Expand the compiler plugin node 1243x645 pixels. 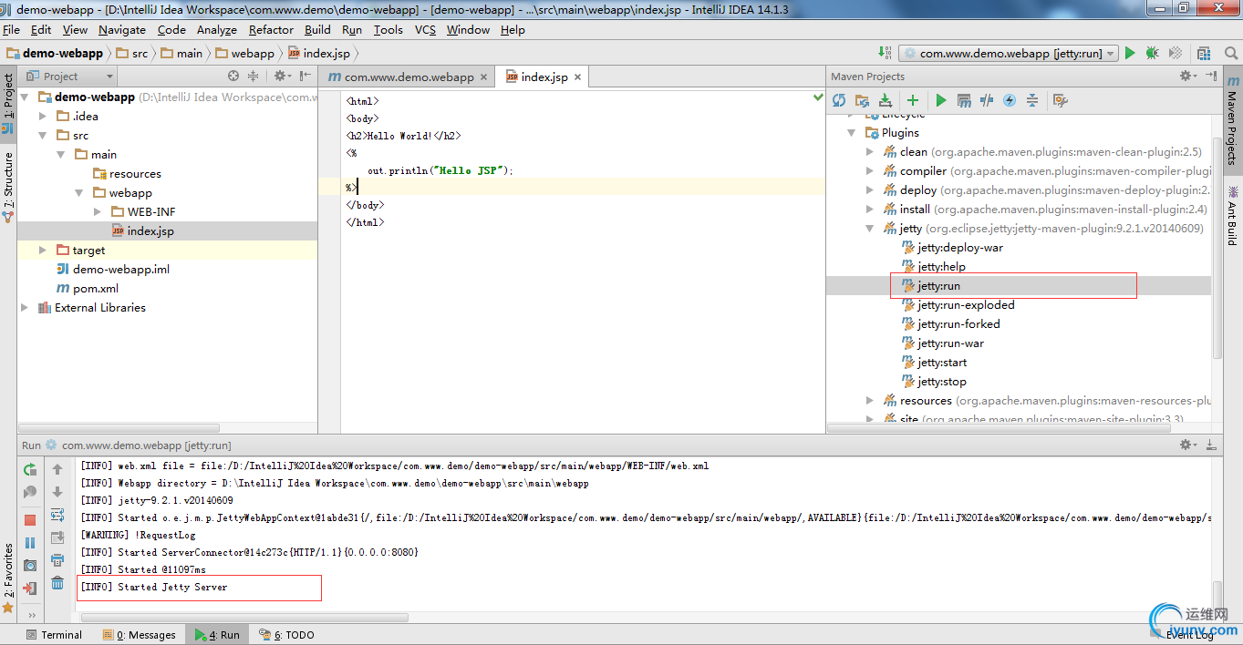870,170
